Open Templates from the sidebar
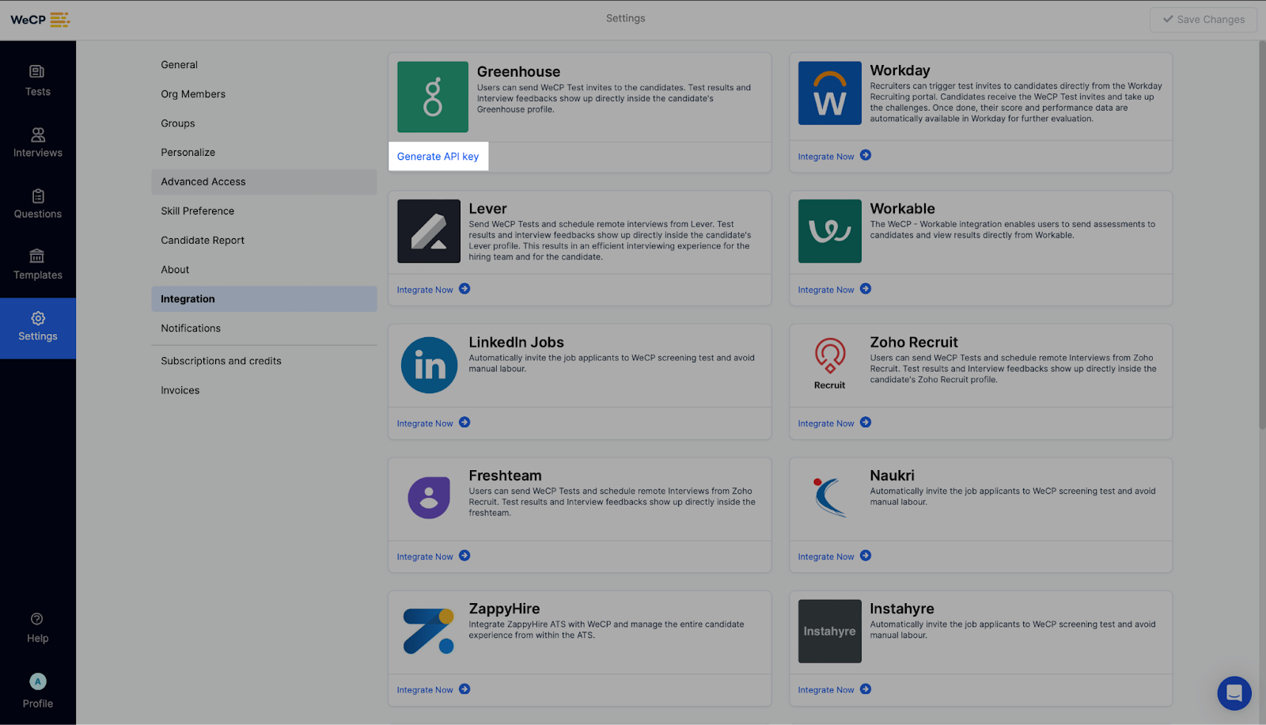This screenshot has height=725, width=1266. point(37,264)
